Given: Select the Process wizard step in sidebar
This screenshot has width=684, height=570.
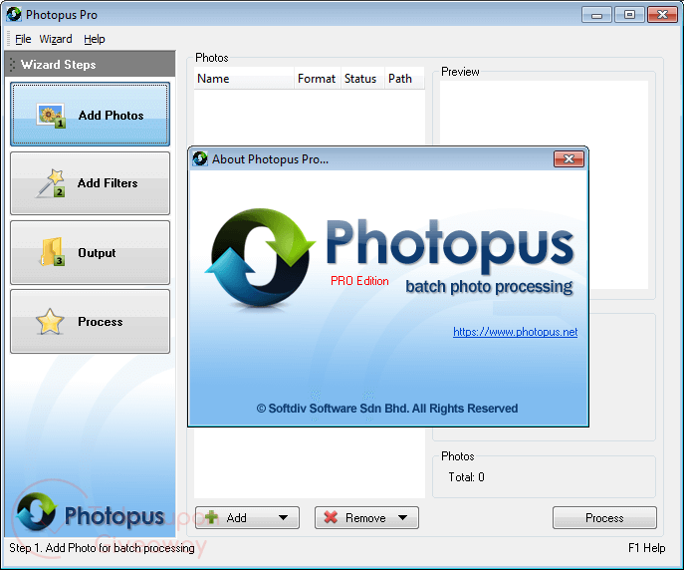Looking at the screenshot, I should pyautogui.click(x=90, y=321).
